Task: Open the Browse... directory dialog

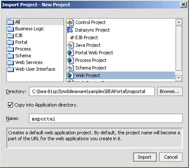Action: click(170, 91)
